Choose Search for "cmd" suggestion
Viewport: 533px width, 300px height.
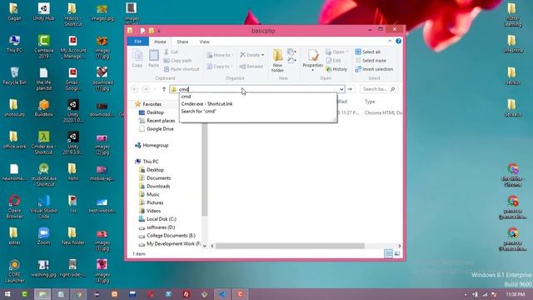[x=258, y=111]
